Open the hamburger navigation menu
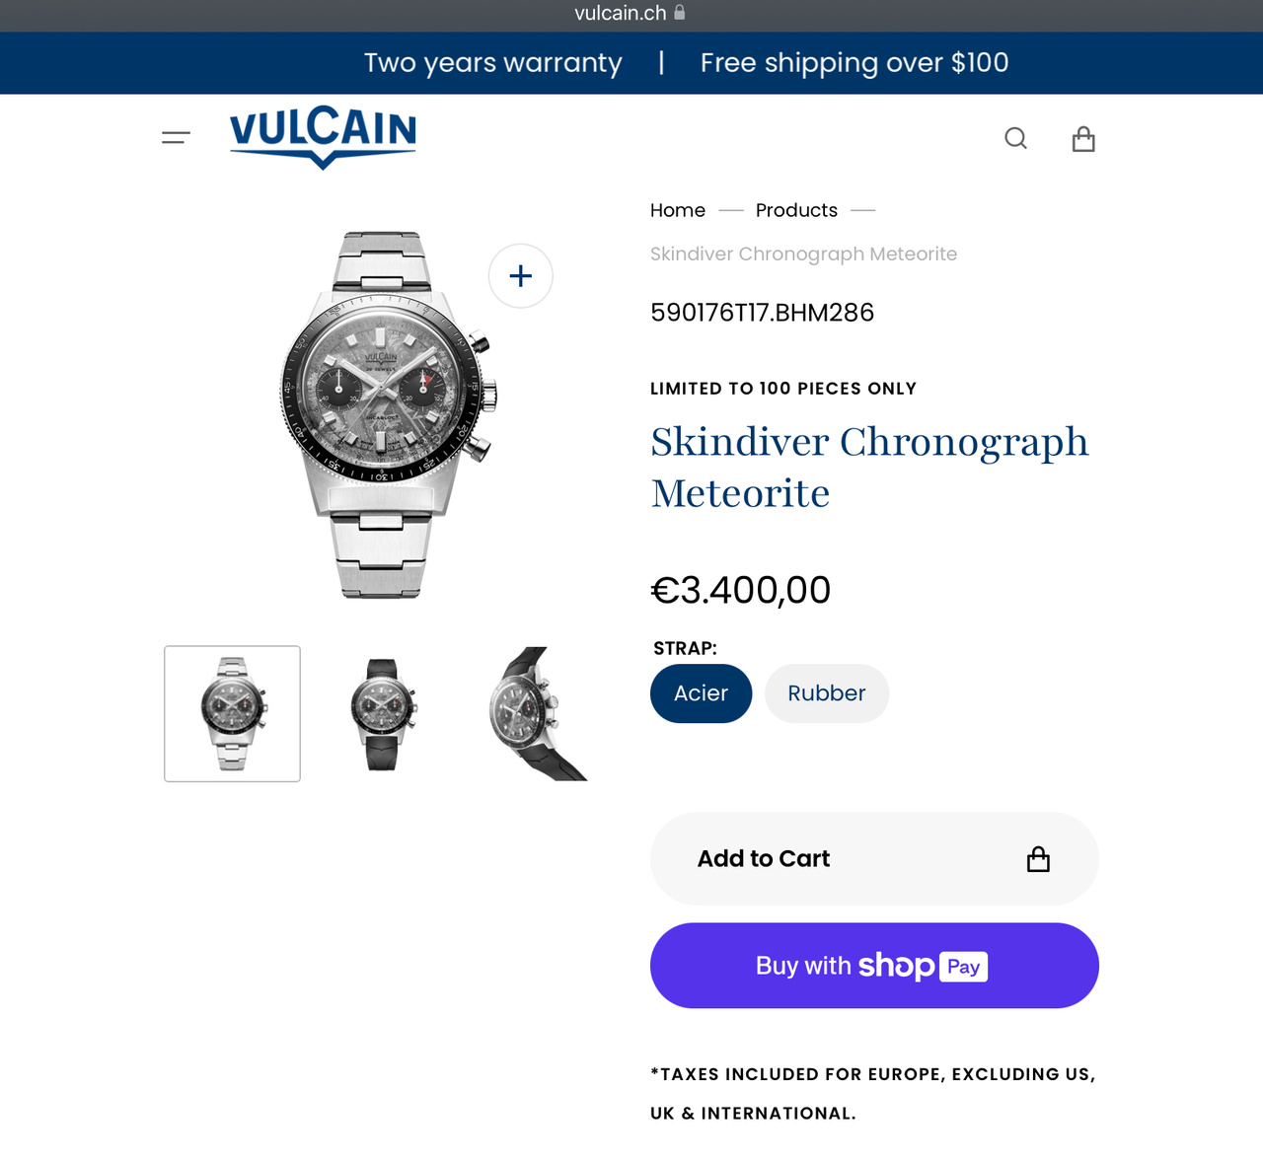The height and width of the screenshot is (1162, 1263). (x=176, y=138)
